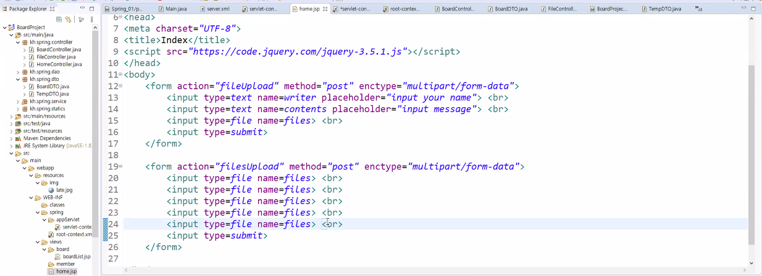Select FileController.java in Package Explorer

click(56, 57)
